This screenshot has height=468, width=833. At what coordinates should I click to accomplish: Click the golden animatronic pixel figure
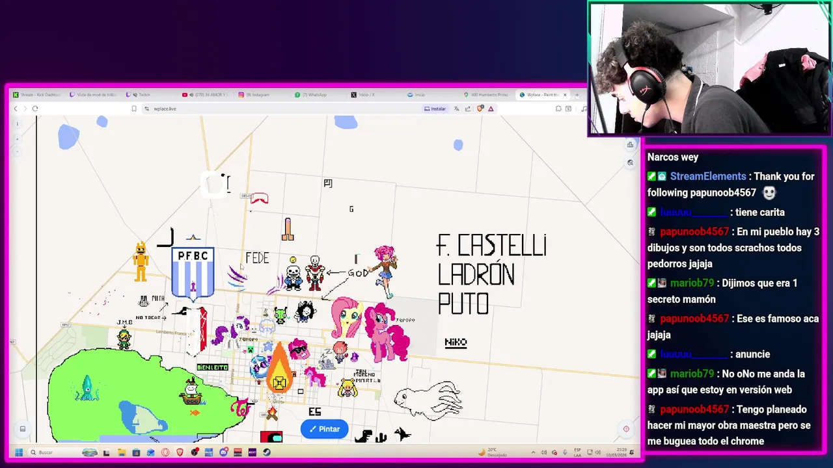coord(141,262)
